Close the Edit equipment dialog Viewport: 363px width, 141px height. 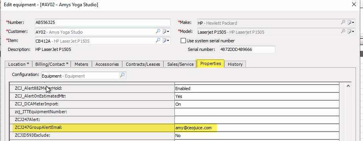[354, 4]
